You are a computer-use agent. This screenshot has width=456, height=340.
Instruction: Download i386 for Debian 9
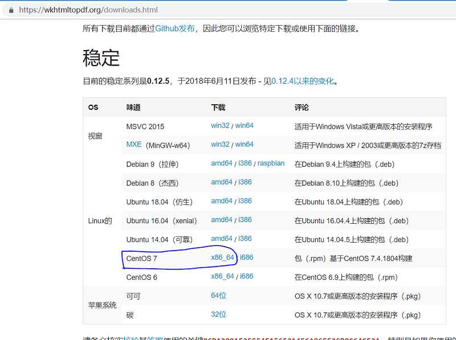(245, 163)
